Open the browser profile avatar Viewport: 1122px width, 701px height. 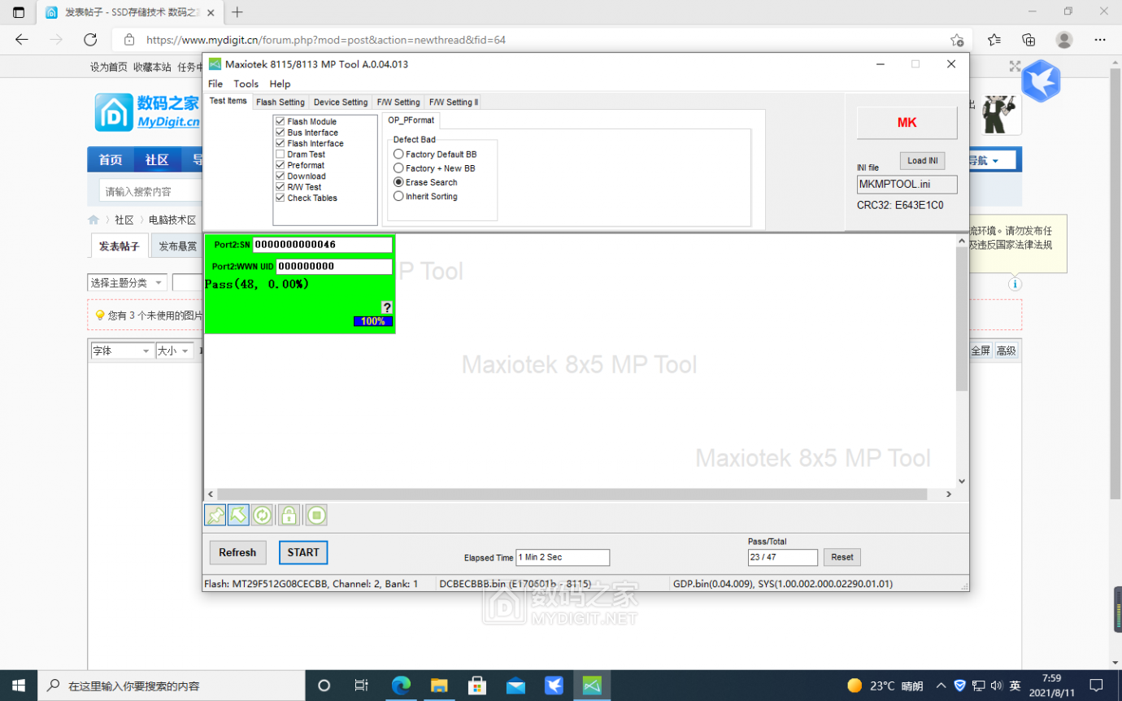click(1064, 40)
